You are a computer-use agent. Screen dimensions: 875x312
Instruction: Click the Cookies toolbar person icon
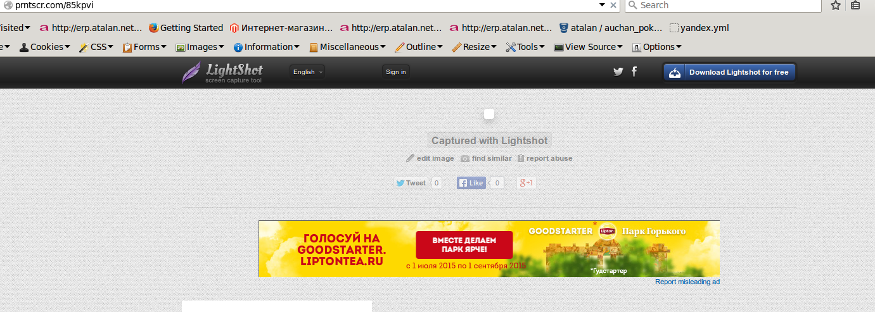tap(24, 47)
